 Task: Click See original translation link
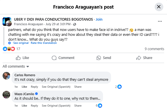click(x=21, y=43)
